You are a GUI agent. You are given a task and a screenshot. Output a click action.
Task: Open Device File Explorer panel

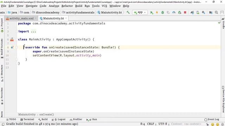click(x=223, y=99)
